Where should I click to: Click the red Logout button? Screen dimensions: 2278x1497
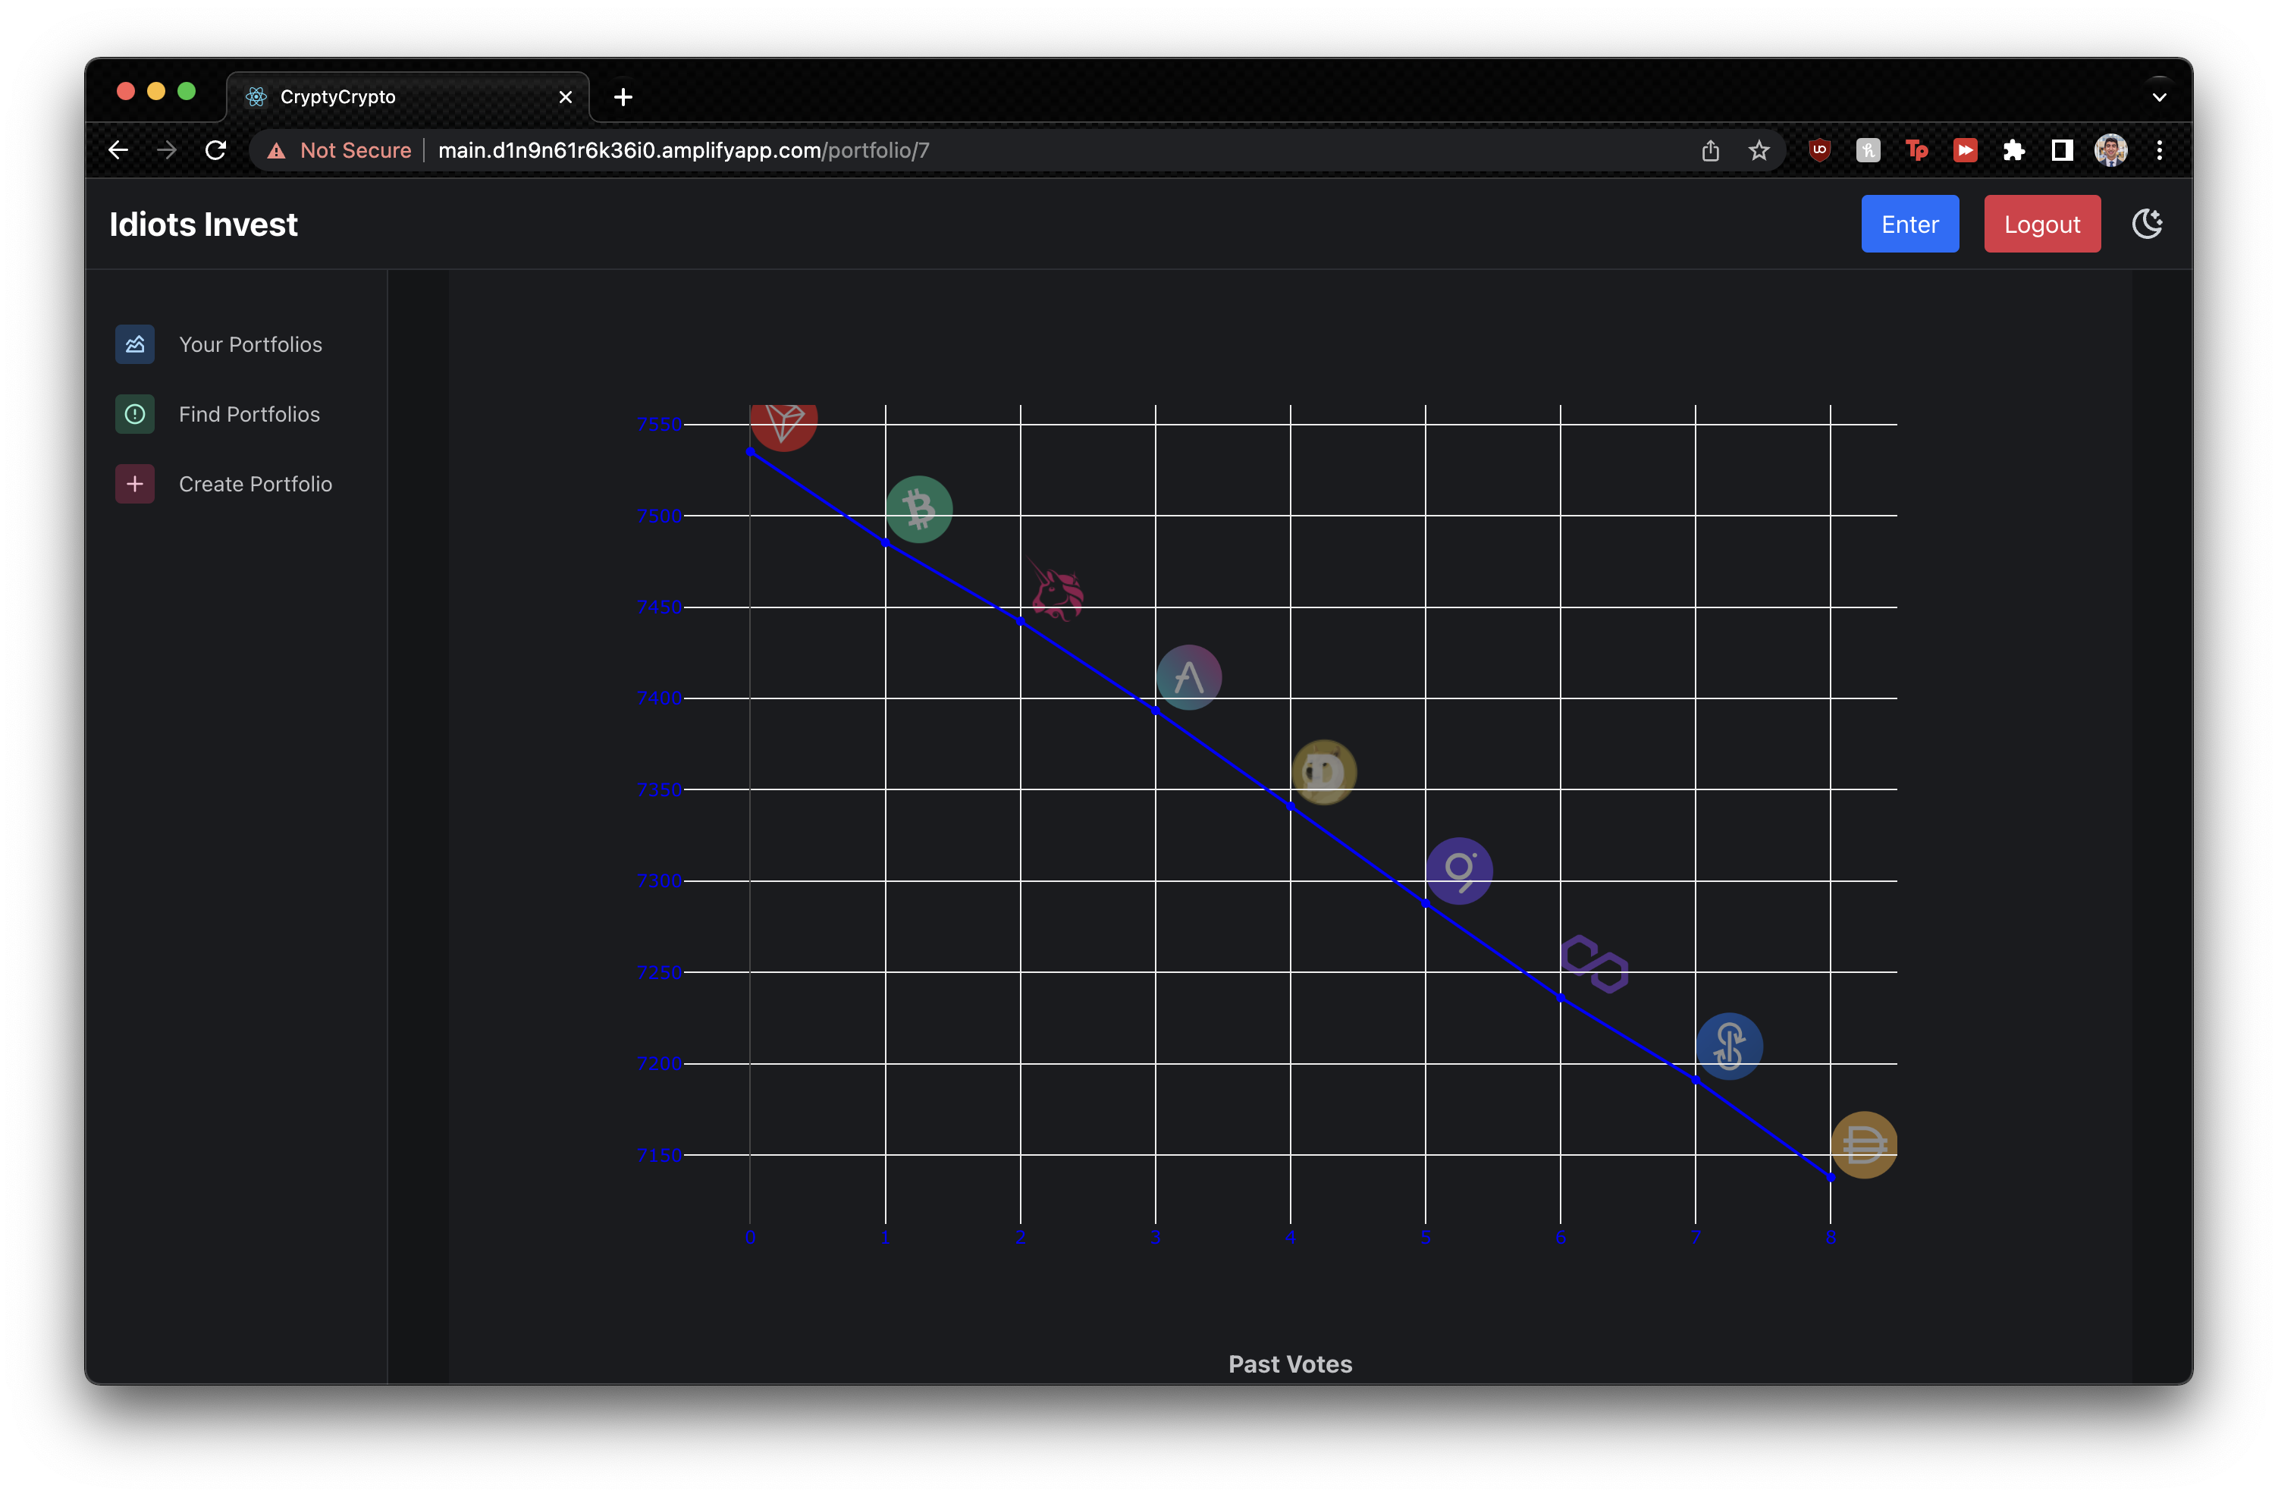(x=2041, y=224)
